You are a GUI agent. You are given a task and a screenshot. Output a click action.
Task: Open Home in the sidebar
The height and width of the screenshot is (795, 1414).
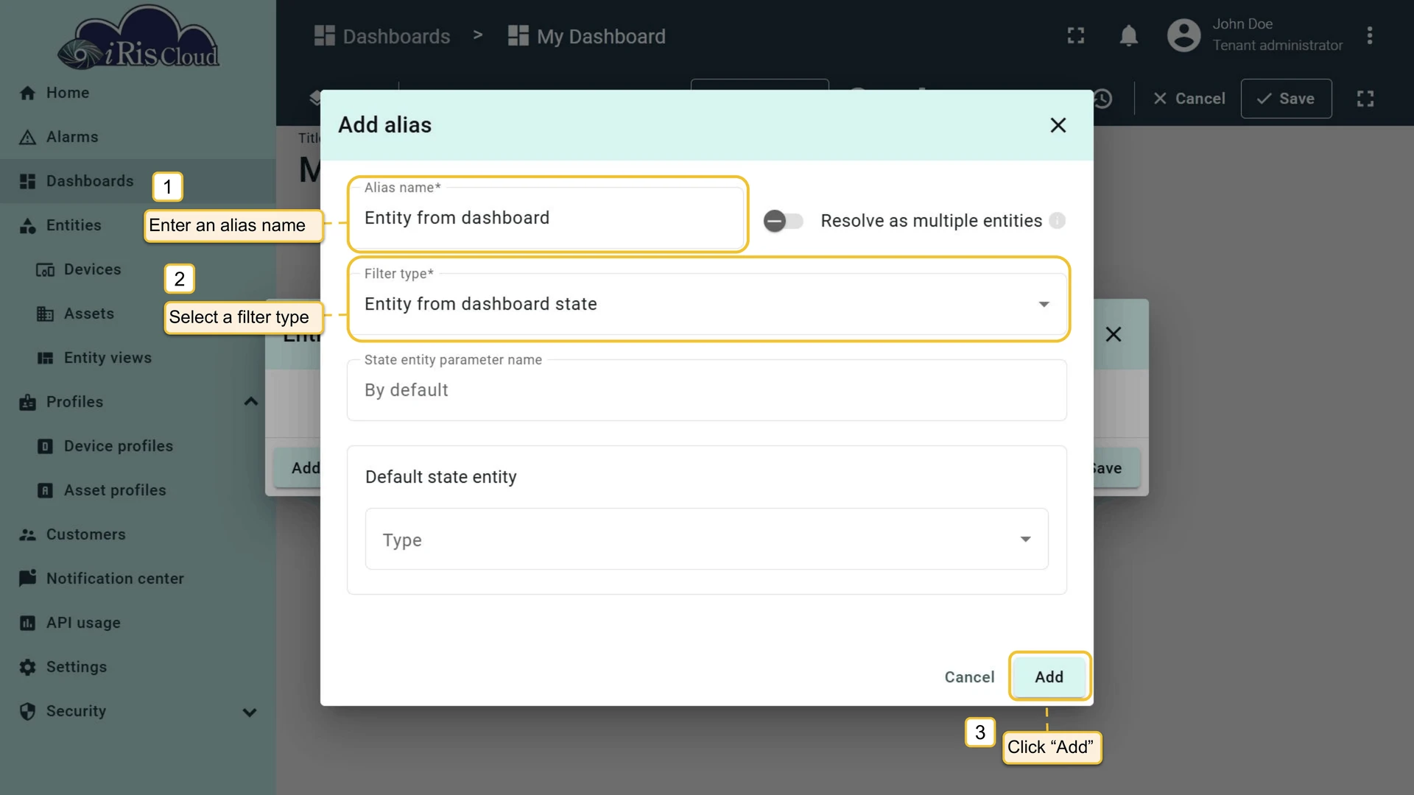point(138,93)
